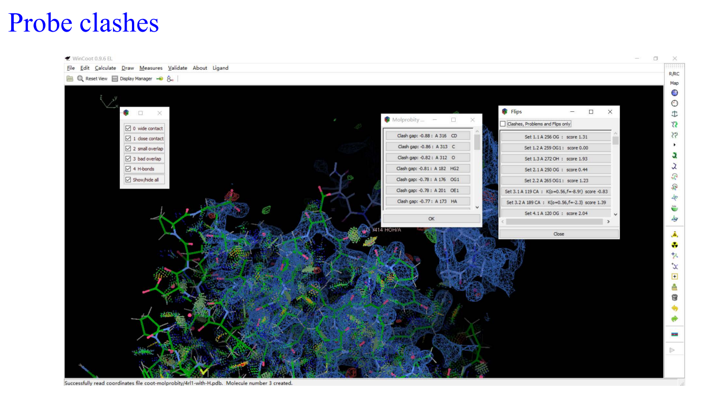Screen dimensions: 710x409
Task: Click the green Redo arrow icon
Action: point(674,319)
